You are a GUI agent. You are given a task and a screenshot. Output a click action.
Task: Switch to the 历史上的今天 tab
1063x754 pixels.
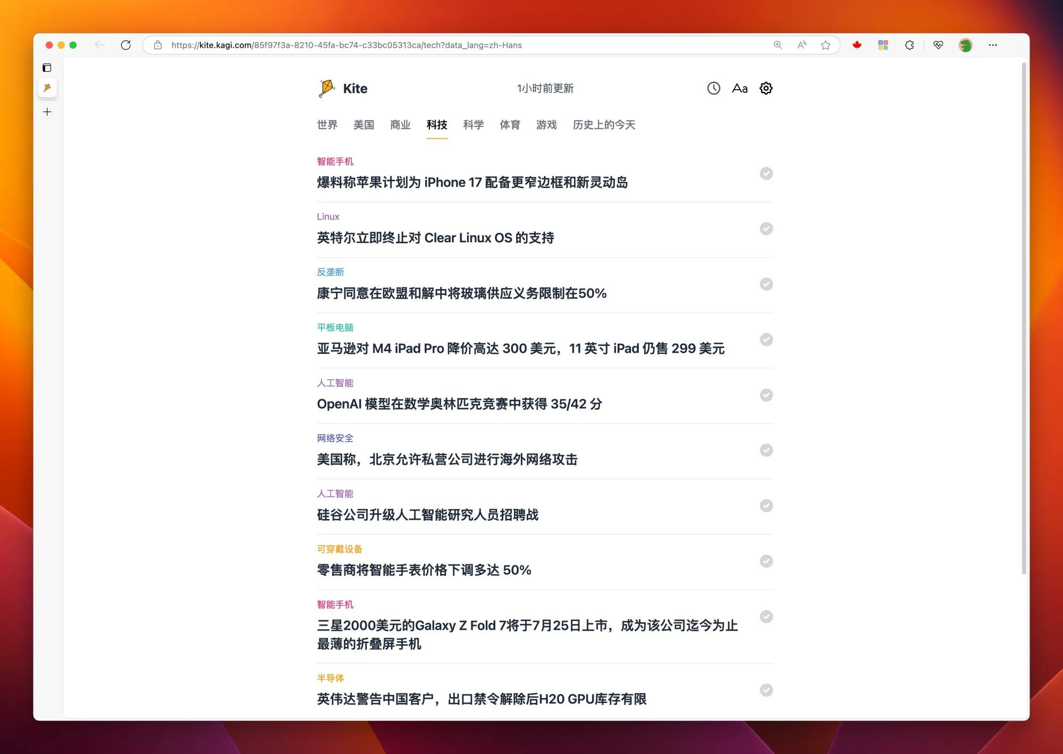click(x=604, y=125)
